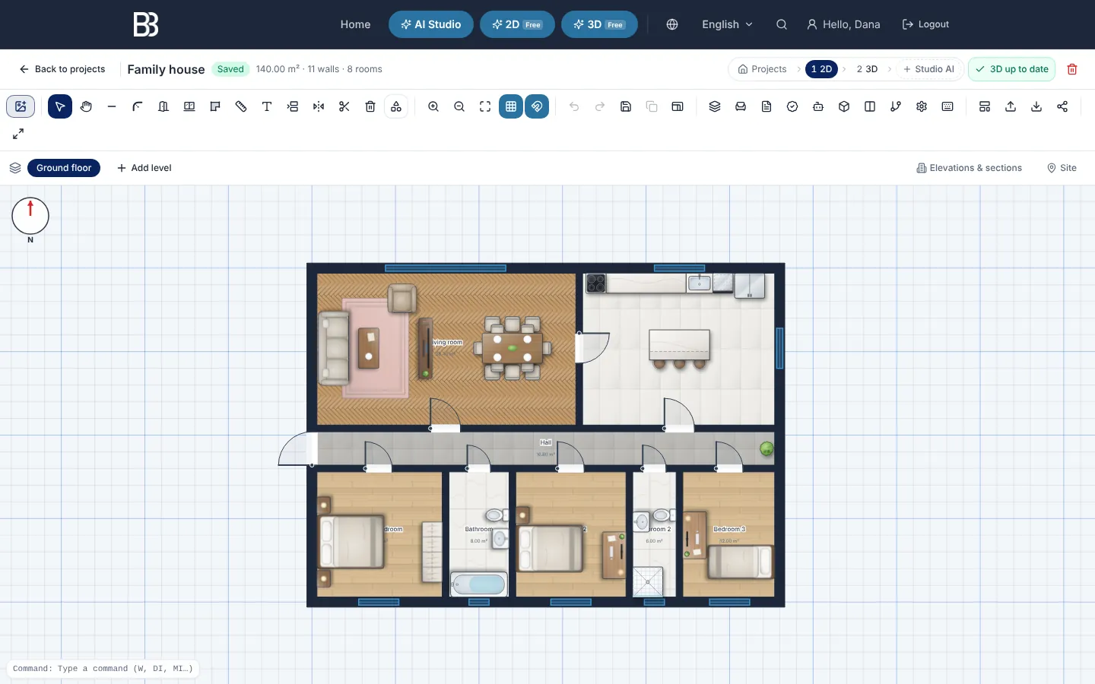This screenshot has height=684, width=1095.
Task: Click the upload icon in toolbar
Action: 1011,106
